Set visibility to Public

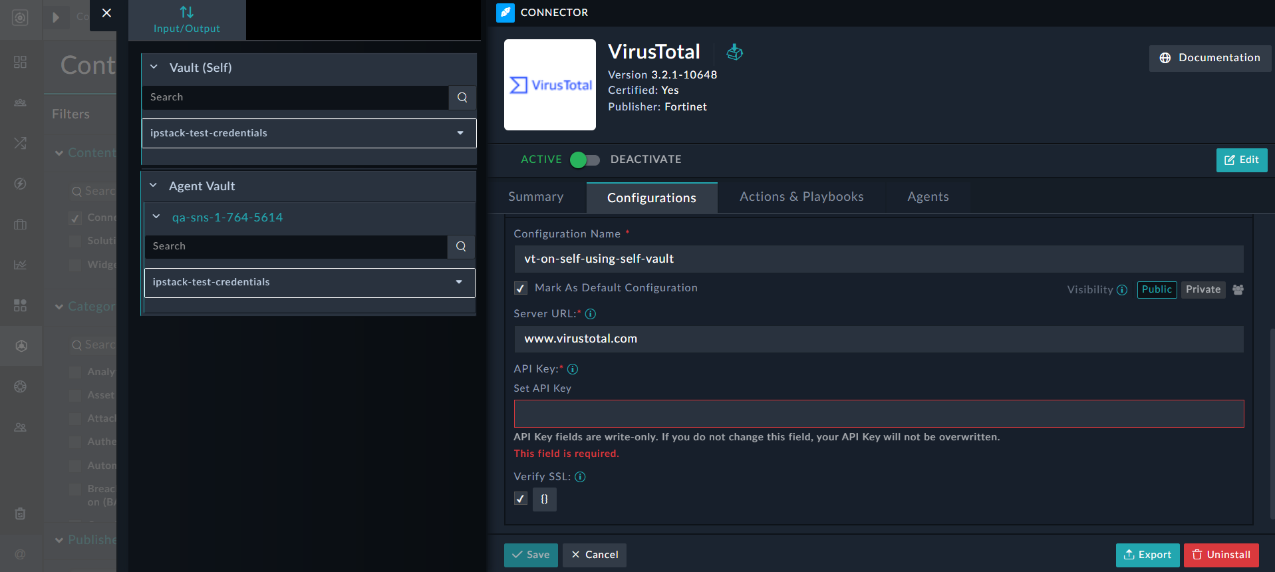pyautogui.click(x=1157, y=289)
